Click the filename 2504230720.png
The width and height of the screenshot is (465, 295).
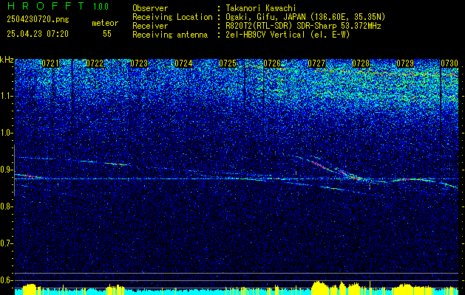[x=38, y=20]
